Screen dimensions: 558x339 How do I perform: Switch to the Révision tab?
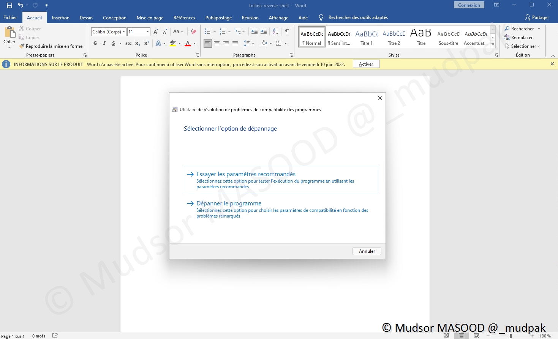(250, 18)
